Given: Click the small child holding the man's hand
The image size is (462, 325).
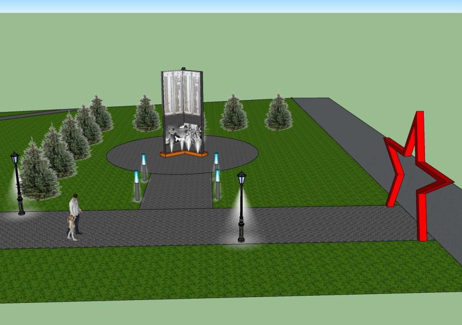Looking at the screenshot, I should pyautogui.click(x=72, y=227).
